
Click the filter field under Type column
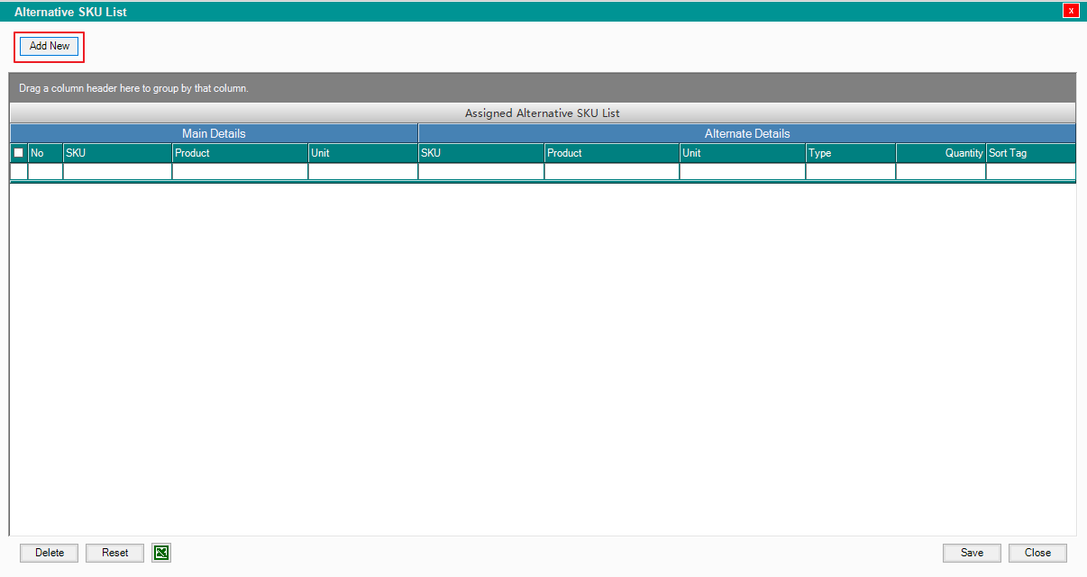click(850, 171)
